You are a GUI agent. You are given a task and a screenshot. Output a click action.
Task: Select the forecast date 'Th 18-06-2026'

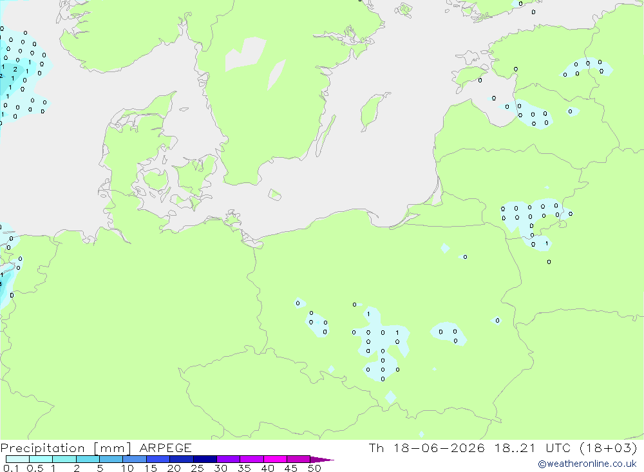427,448
